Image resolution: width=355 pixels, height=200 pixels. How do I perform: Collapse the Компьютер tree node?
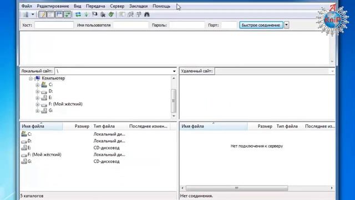31,78
